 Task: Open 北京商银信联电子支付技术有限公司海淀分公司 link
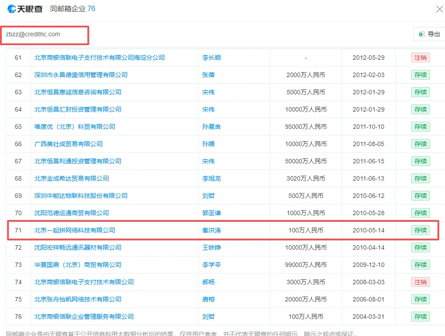pos(100,58)
